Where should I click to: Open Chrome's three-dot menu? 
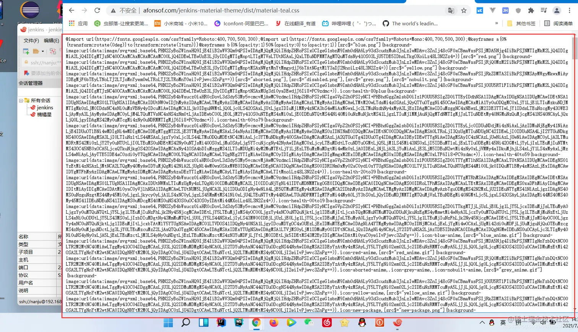click(x=569, y=10)
